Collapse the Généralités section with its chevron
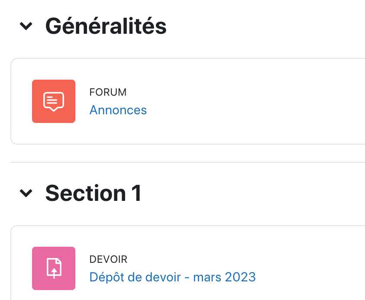Image resolution: width=365 pixels, height=300 pixels. [x=26, y=26]
